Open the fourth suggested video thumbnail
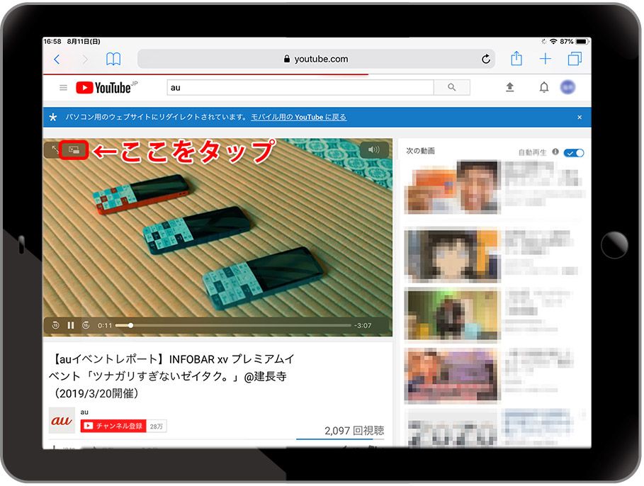 452,375
